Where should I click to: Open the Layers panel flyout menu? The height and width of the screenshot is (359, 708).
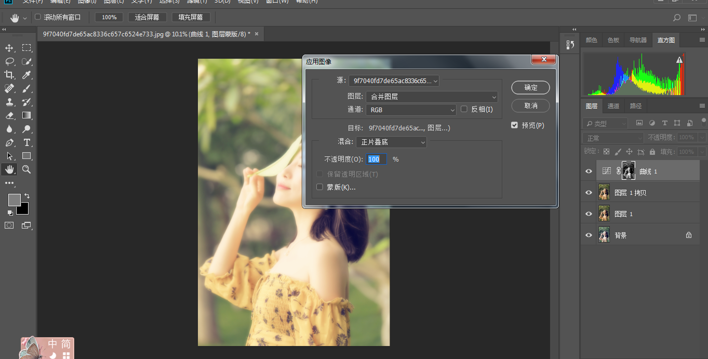(702, 105)
